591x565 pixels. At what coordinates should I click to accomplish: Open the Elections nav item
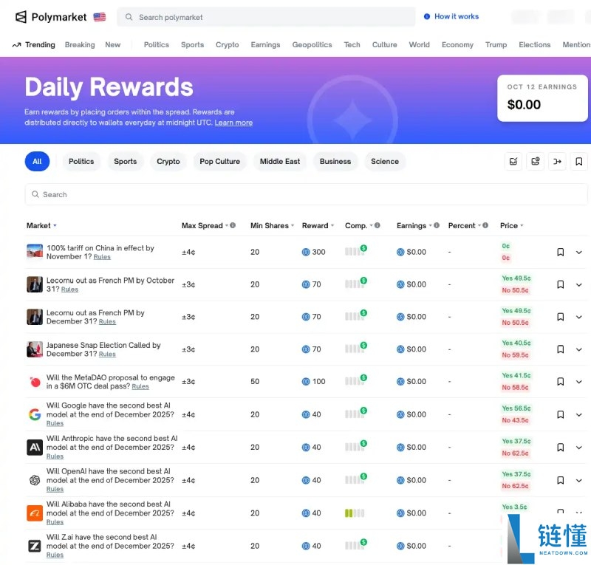coord(534,45)
